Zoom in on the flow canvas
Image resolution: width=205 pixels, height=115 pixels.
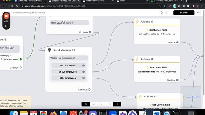pyautogui.click(x=94, y=104)
